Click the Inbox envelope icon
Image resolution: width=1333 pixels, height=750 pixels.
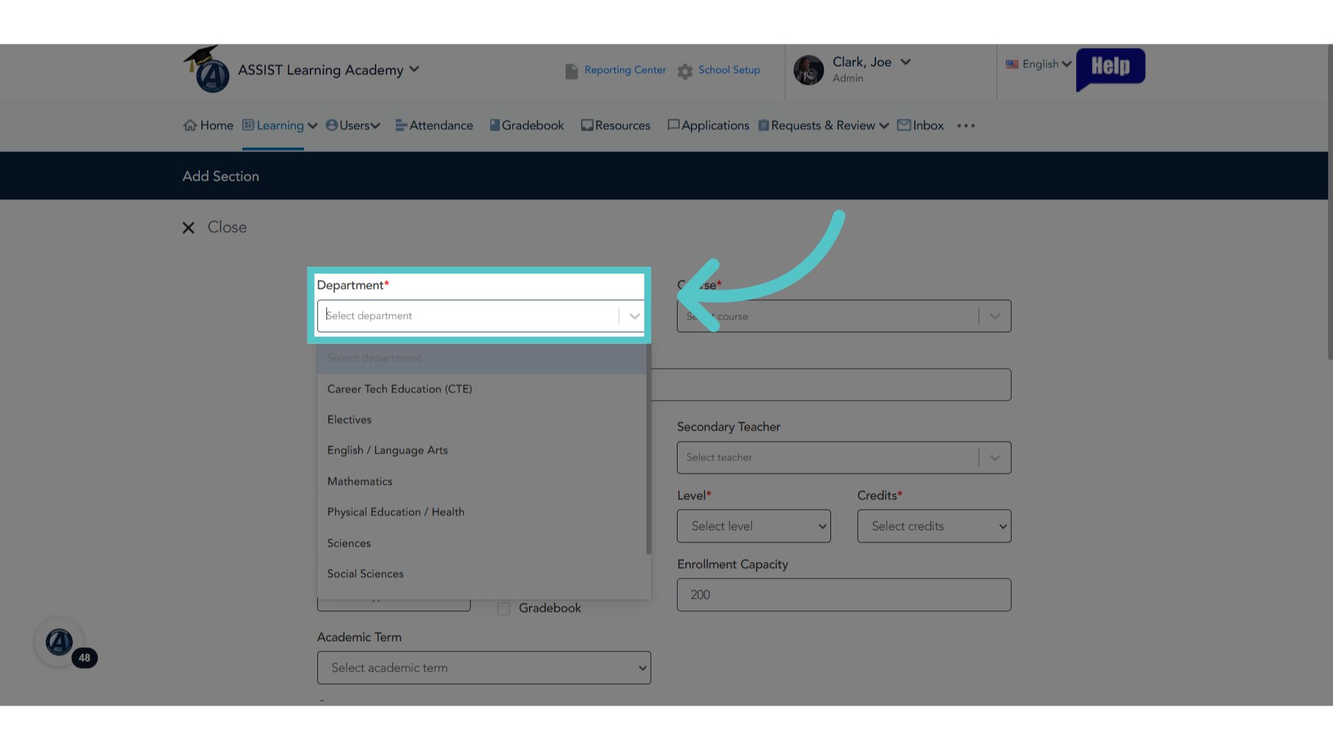pos(904,125)
